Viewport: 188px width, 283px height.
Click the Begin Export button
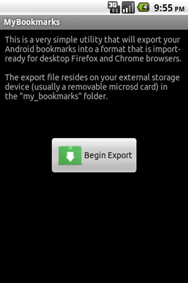tap(94, 155)
